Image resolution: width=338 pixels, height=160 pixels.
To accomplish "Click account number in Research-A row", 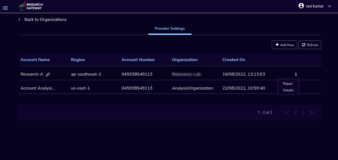I will coord(137,74).
